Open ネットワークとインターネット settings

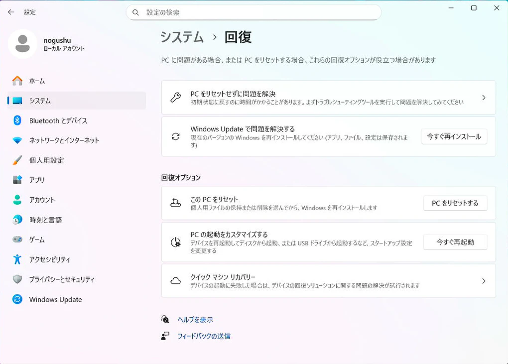[x=77, y=140]
